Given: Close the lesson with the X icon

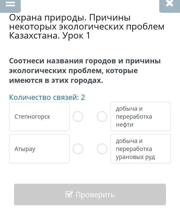Looking at the screenshot, I should (169, 3).
